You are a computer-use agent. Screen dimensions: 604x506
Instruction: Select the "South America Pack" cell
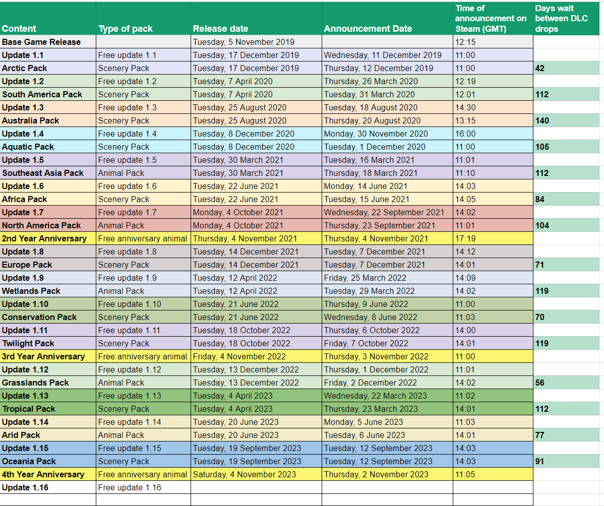pos(48,94)
